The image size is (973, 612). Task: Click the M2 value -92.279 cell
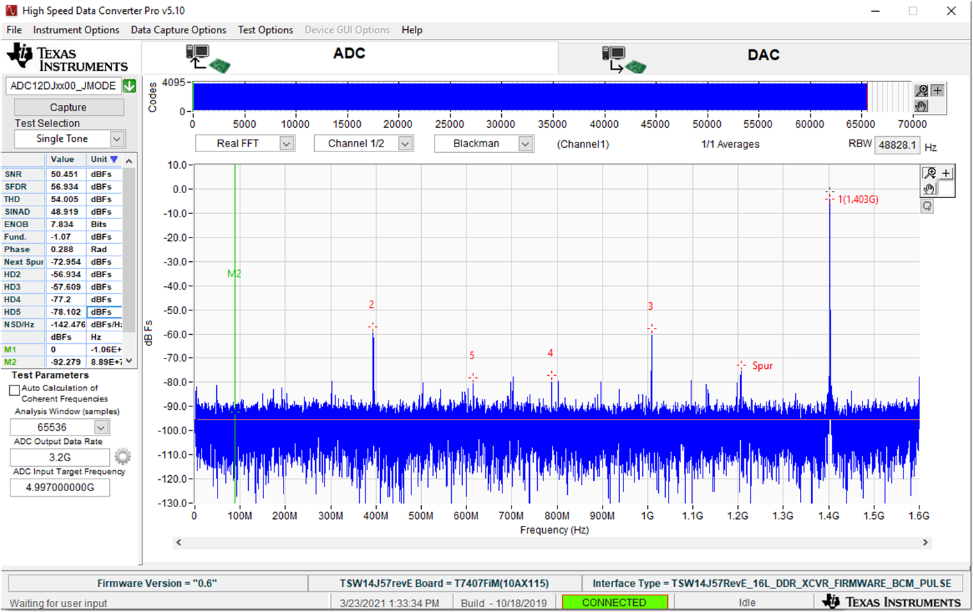pos(66,362)
